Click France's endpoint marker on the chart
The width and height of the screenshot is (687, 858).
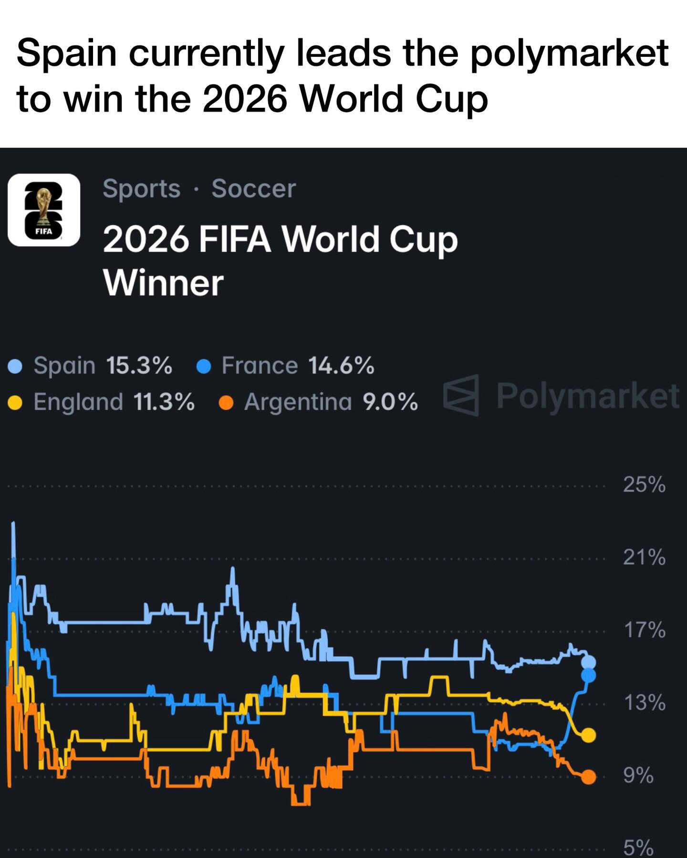click(x=589, y=675)
